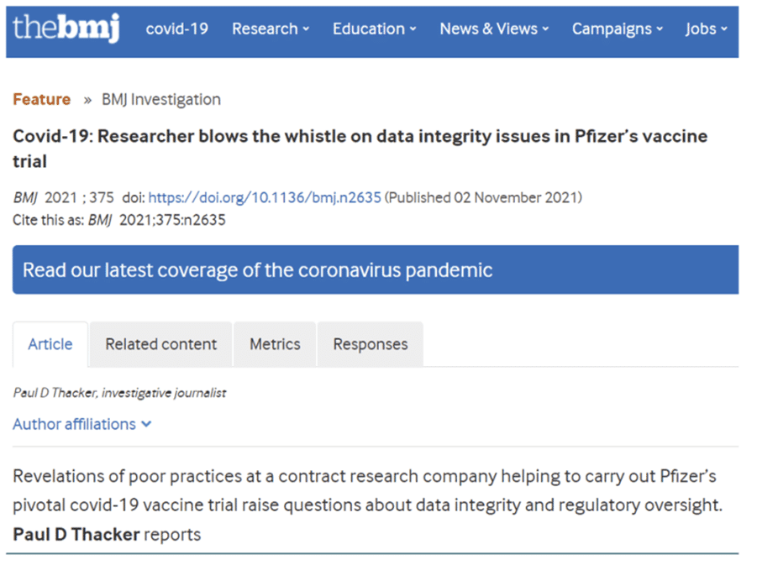Expand the Education dropdown menu

click(x=374, y=29)
